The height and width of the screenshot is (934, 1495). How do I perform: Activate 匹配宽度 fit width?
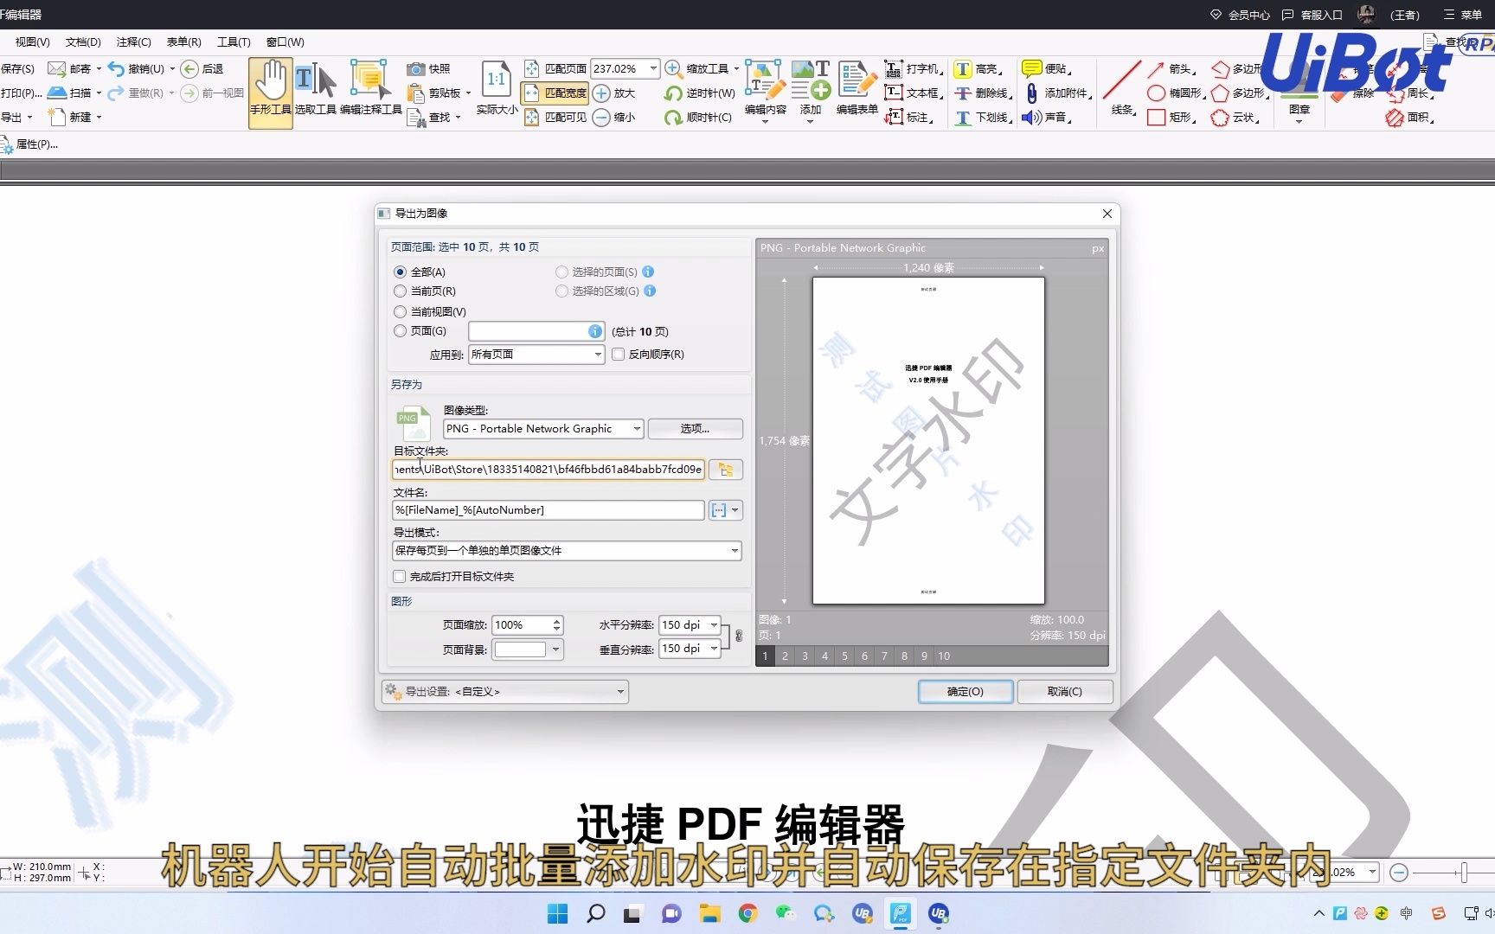click(555, 93)
